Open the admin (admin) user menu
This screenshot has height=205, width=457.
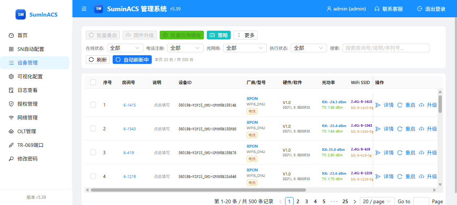(x=346, y=9)
